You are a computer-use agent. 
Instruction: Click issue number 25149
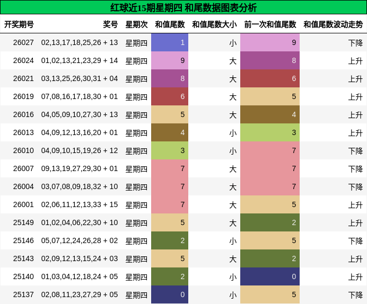(x=23, y=222)
